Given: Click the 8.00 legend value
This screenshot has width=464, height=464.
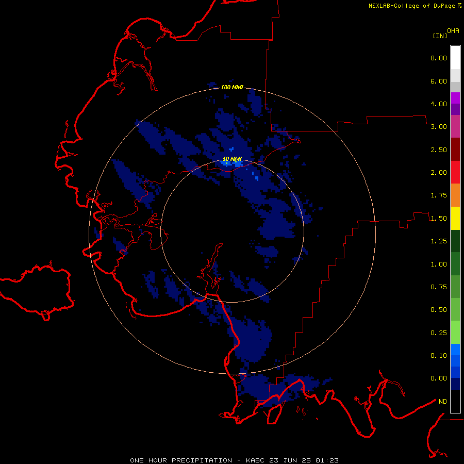Looking at the screenshot, I should [439, 58].
